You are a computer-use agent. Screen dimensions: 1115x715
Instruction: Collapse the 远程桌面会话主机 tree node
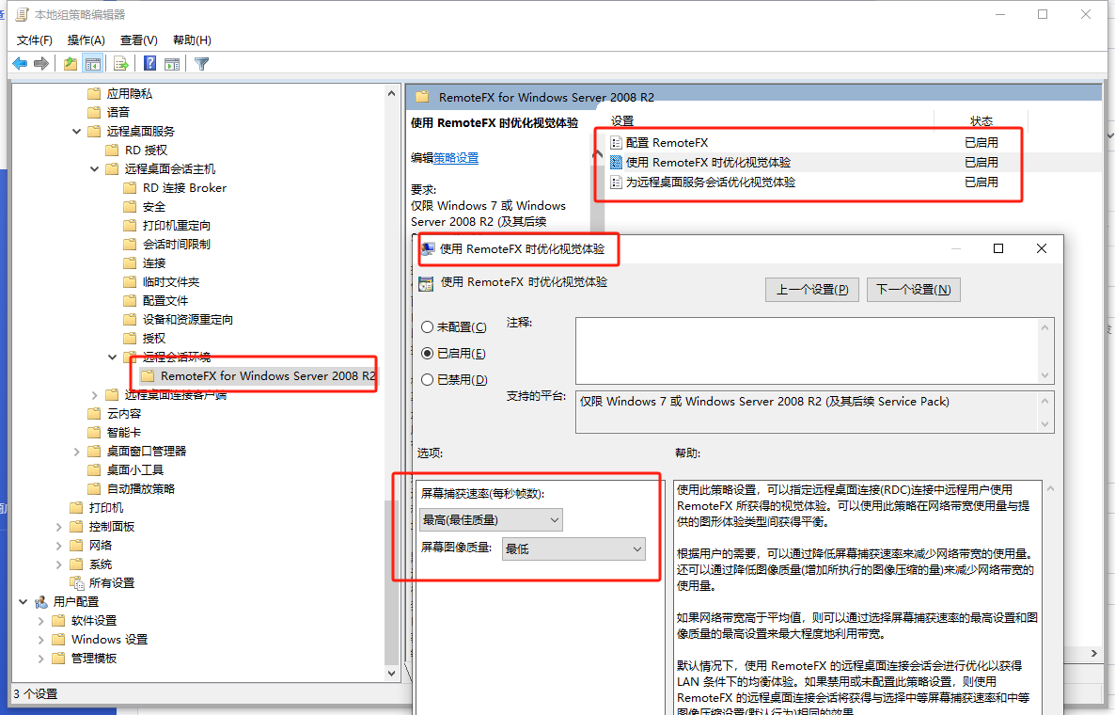(x=94, y=169)
